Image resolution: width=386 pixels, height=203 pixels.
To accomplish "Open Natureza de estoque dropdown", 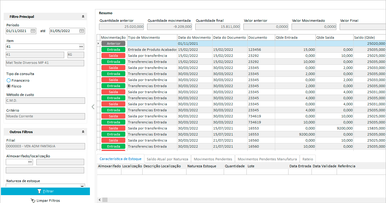I will (x=82, y=186).
